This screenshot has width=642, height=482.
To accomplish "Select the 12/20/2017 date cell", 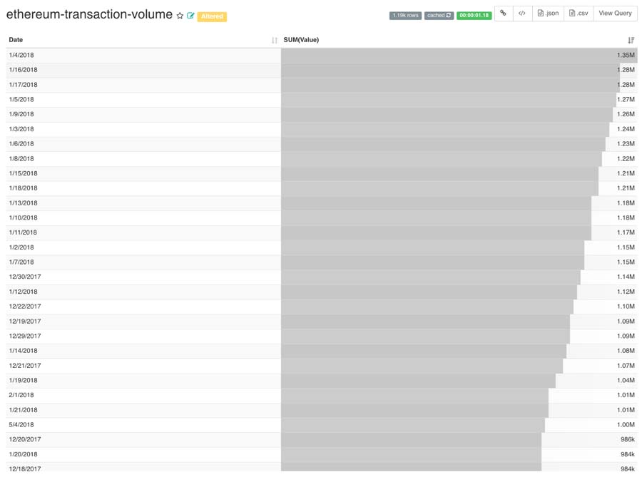I will pyautogui.click(x=143, y=440).
